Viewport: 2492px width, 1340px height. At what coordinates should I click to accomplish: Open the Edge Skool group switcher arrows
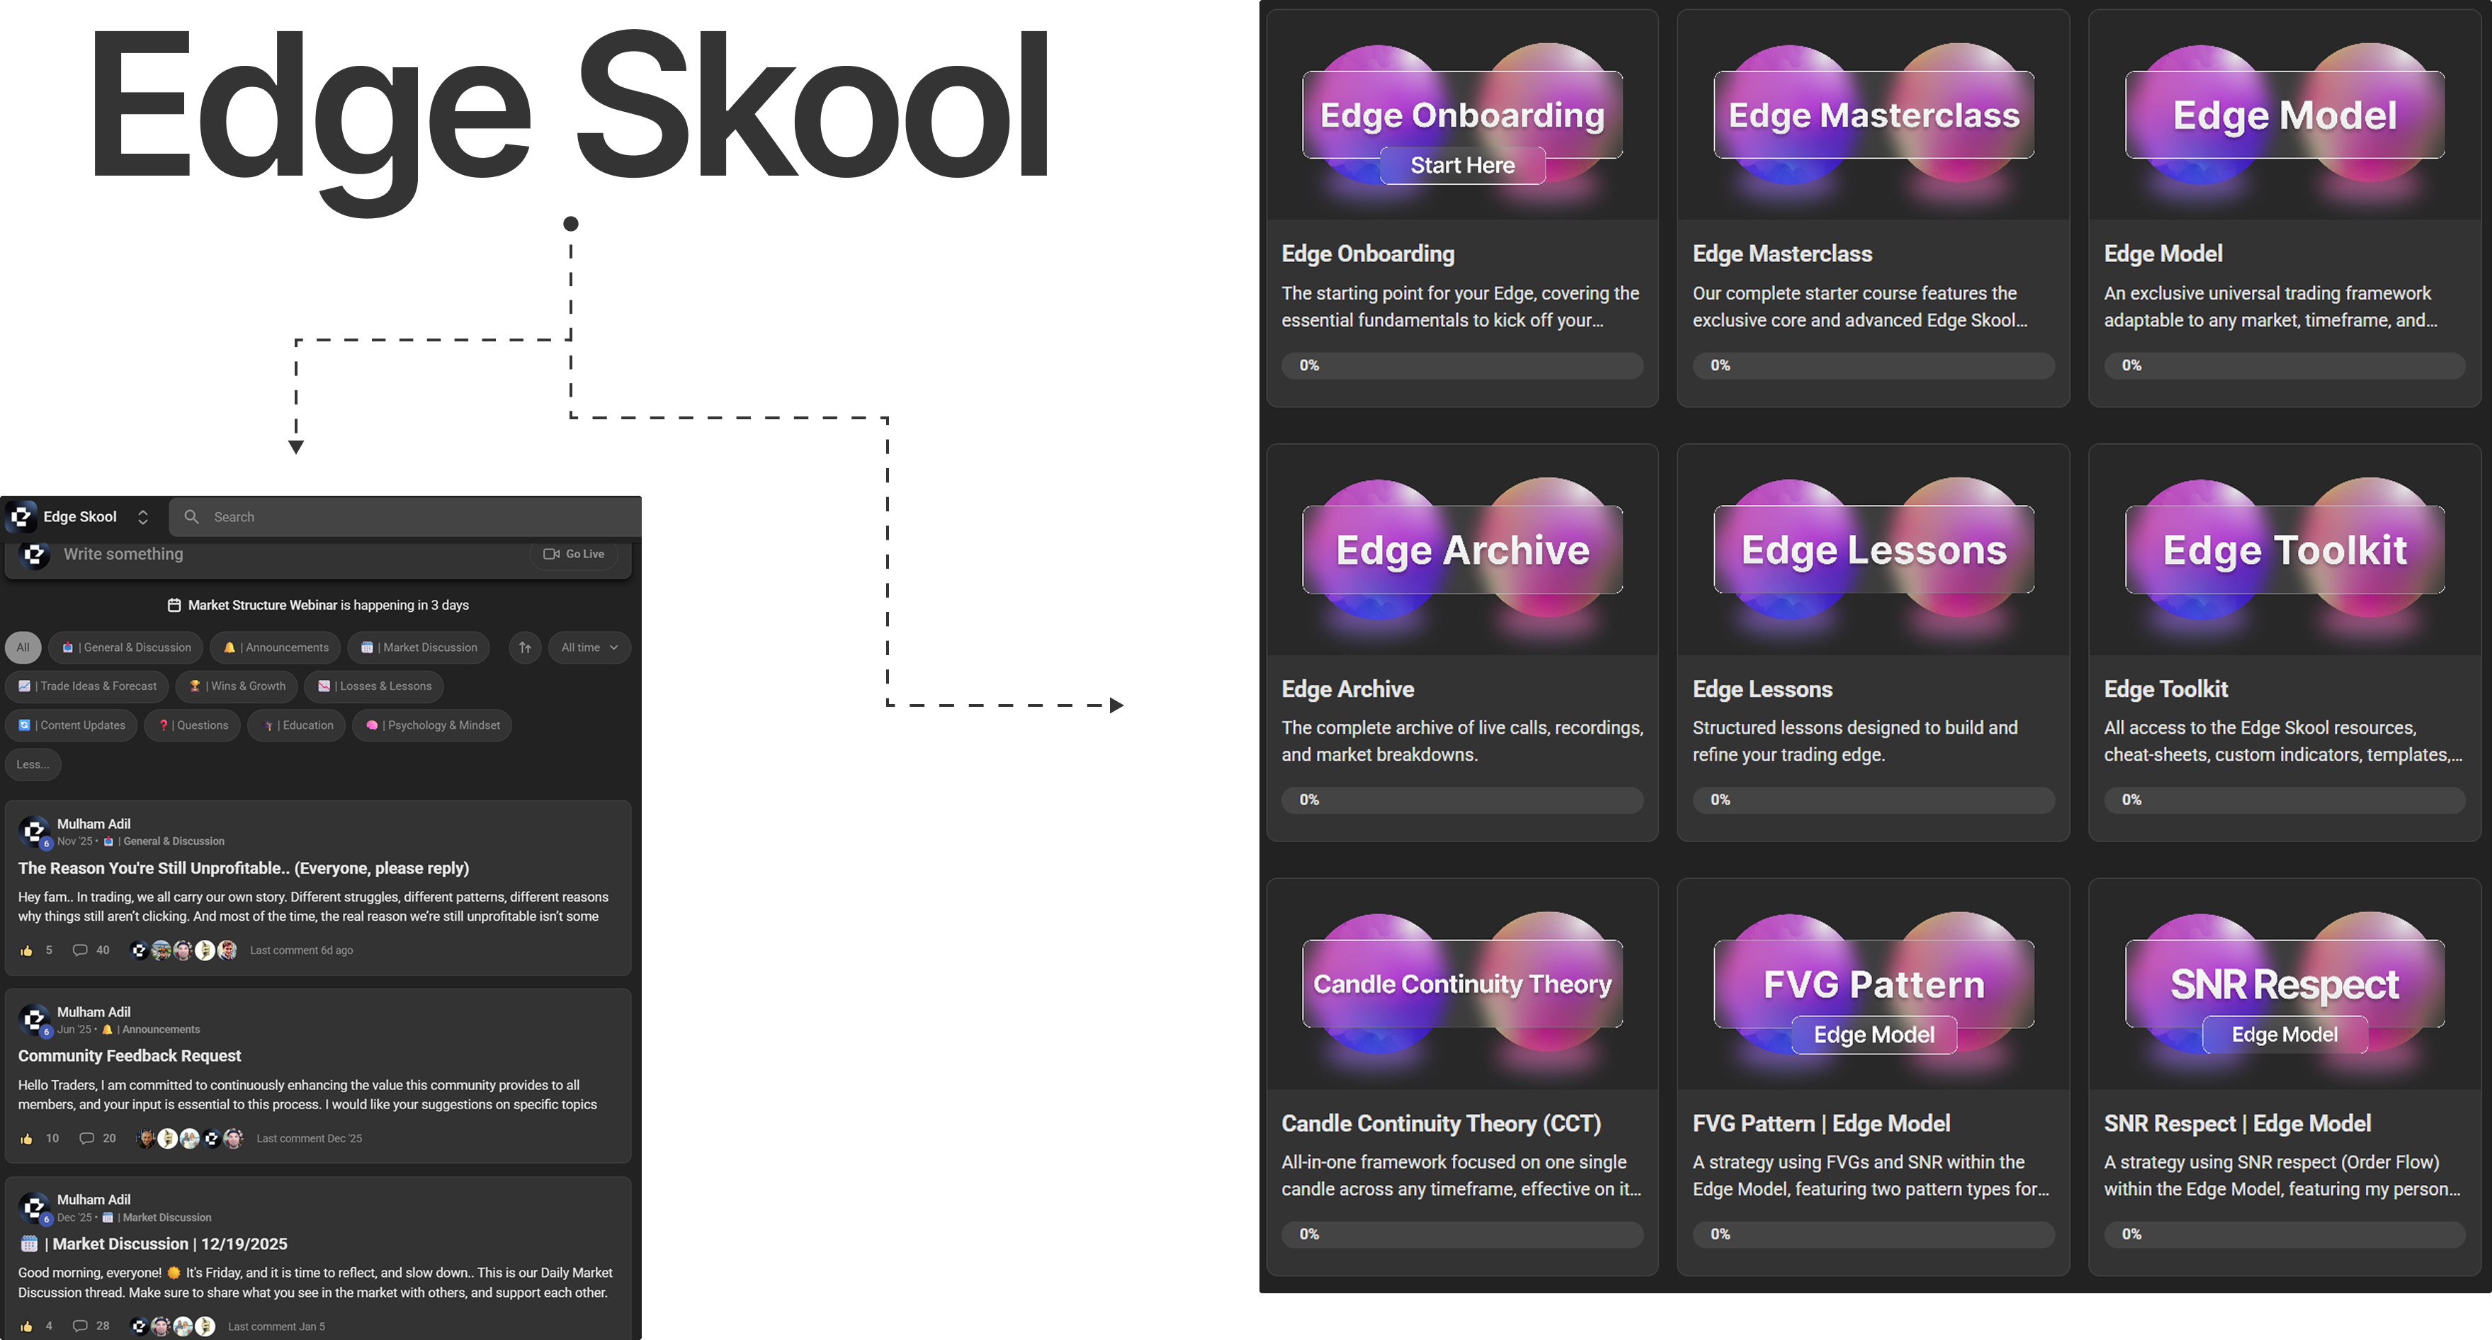tap(143, 516)
